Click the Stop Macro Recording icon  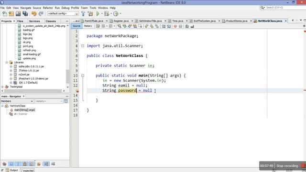(x=181, y=26)
